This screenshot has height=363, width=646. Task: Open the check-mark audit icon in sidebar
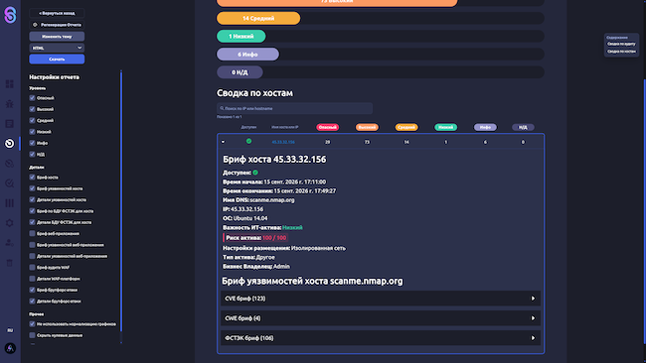[10, 182]
